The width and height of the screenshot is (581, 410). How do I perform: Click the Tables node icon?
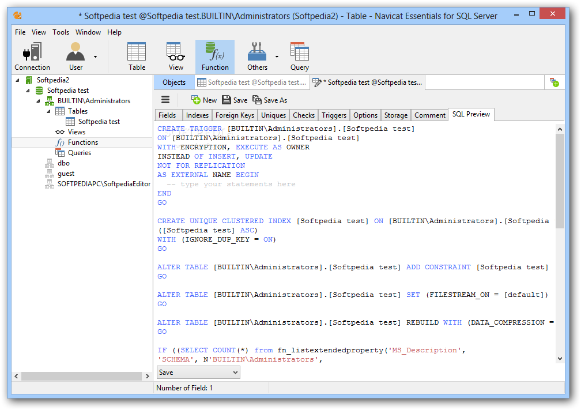tap(60, 111)
